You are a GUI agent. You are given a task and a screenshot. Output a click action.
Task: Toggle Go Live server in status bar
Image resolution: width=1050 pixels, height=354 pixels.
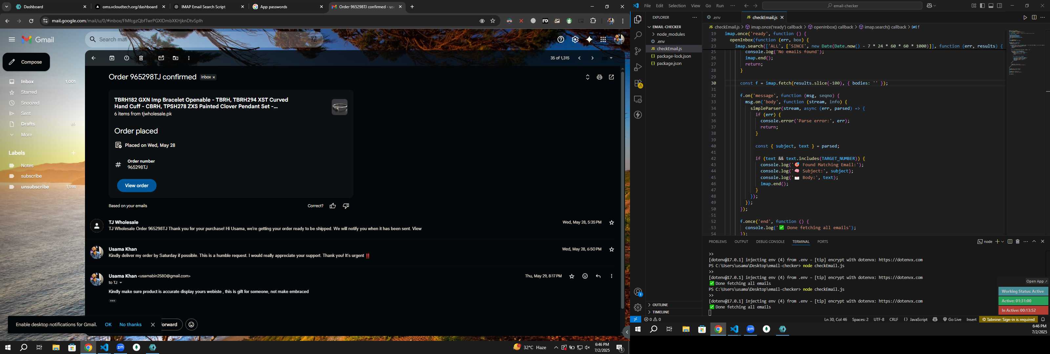(952, 320)
